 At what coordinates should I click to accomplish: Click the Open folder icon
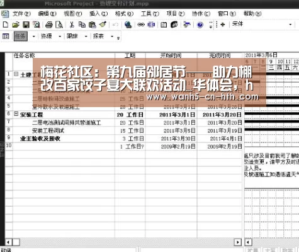tap(16, 25)
